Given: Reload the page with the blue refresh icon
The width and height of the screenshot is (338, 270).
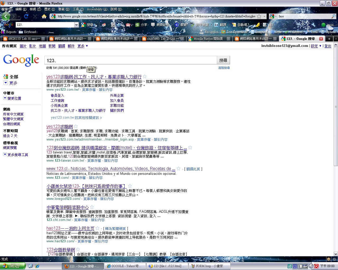Looking at the screenshot, I should [x=26, y=16].
